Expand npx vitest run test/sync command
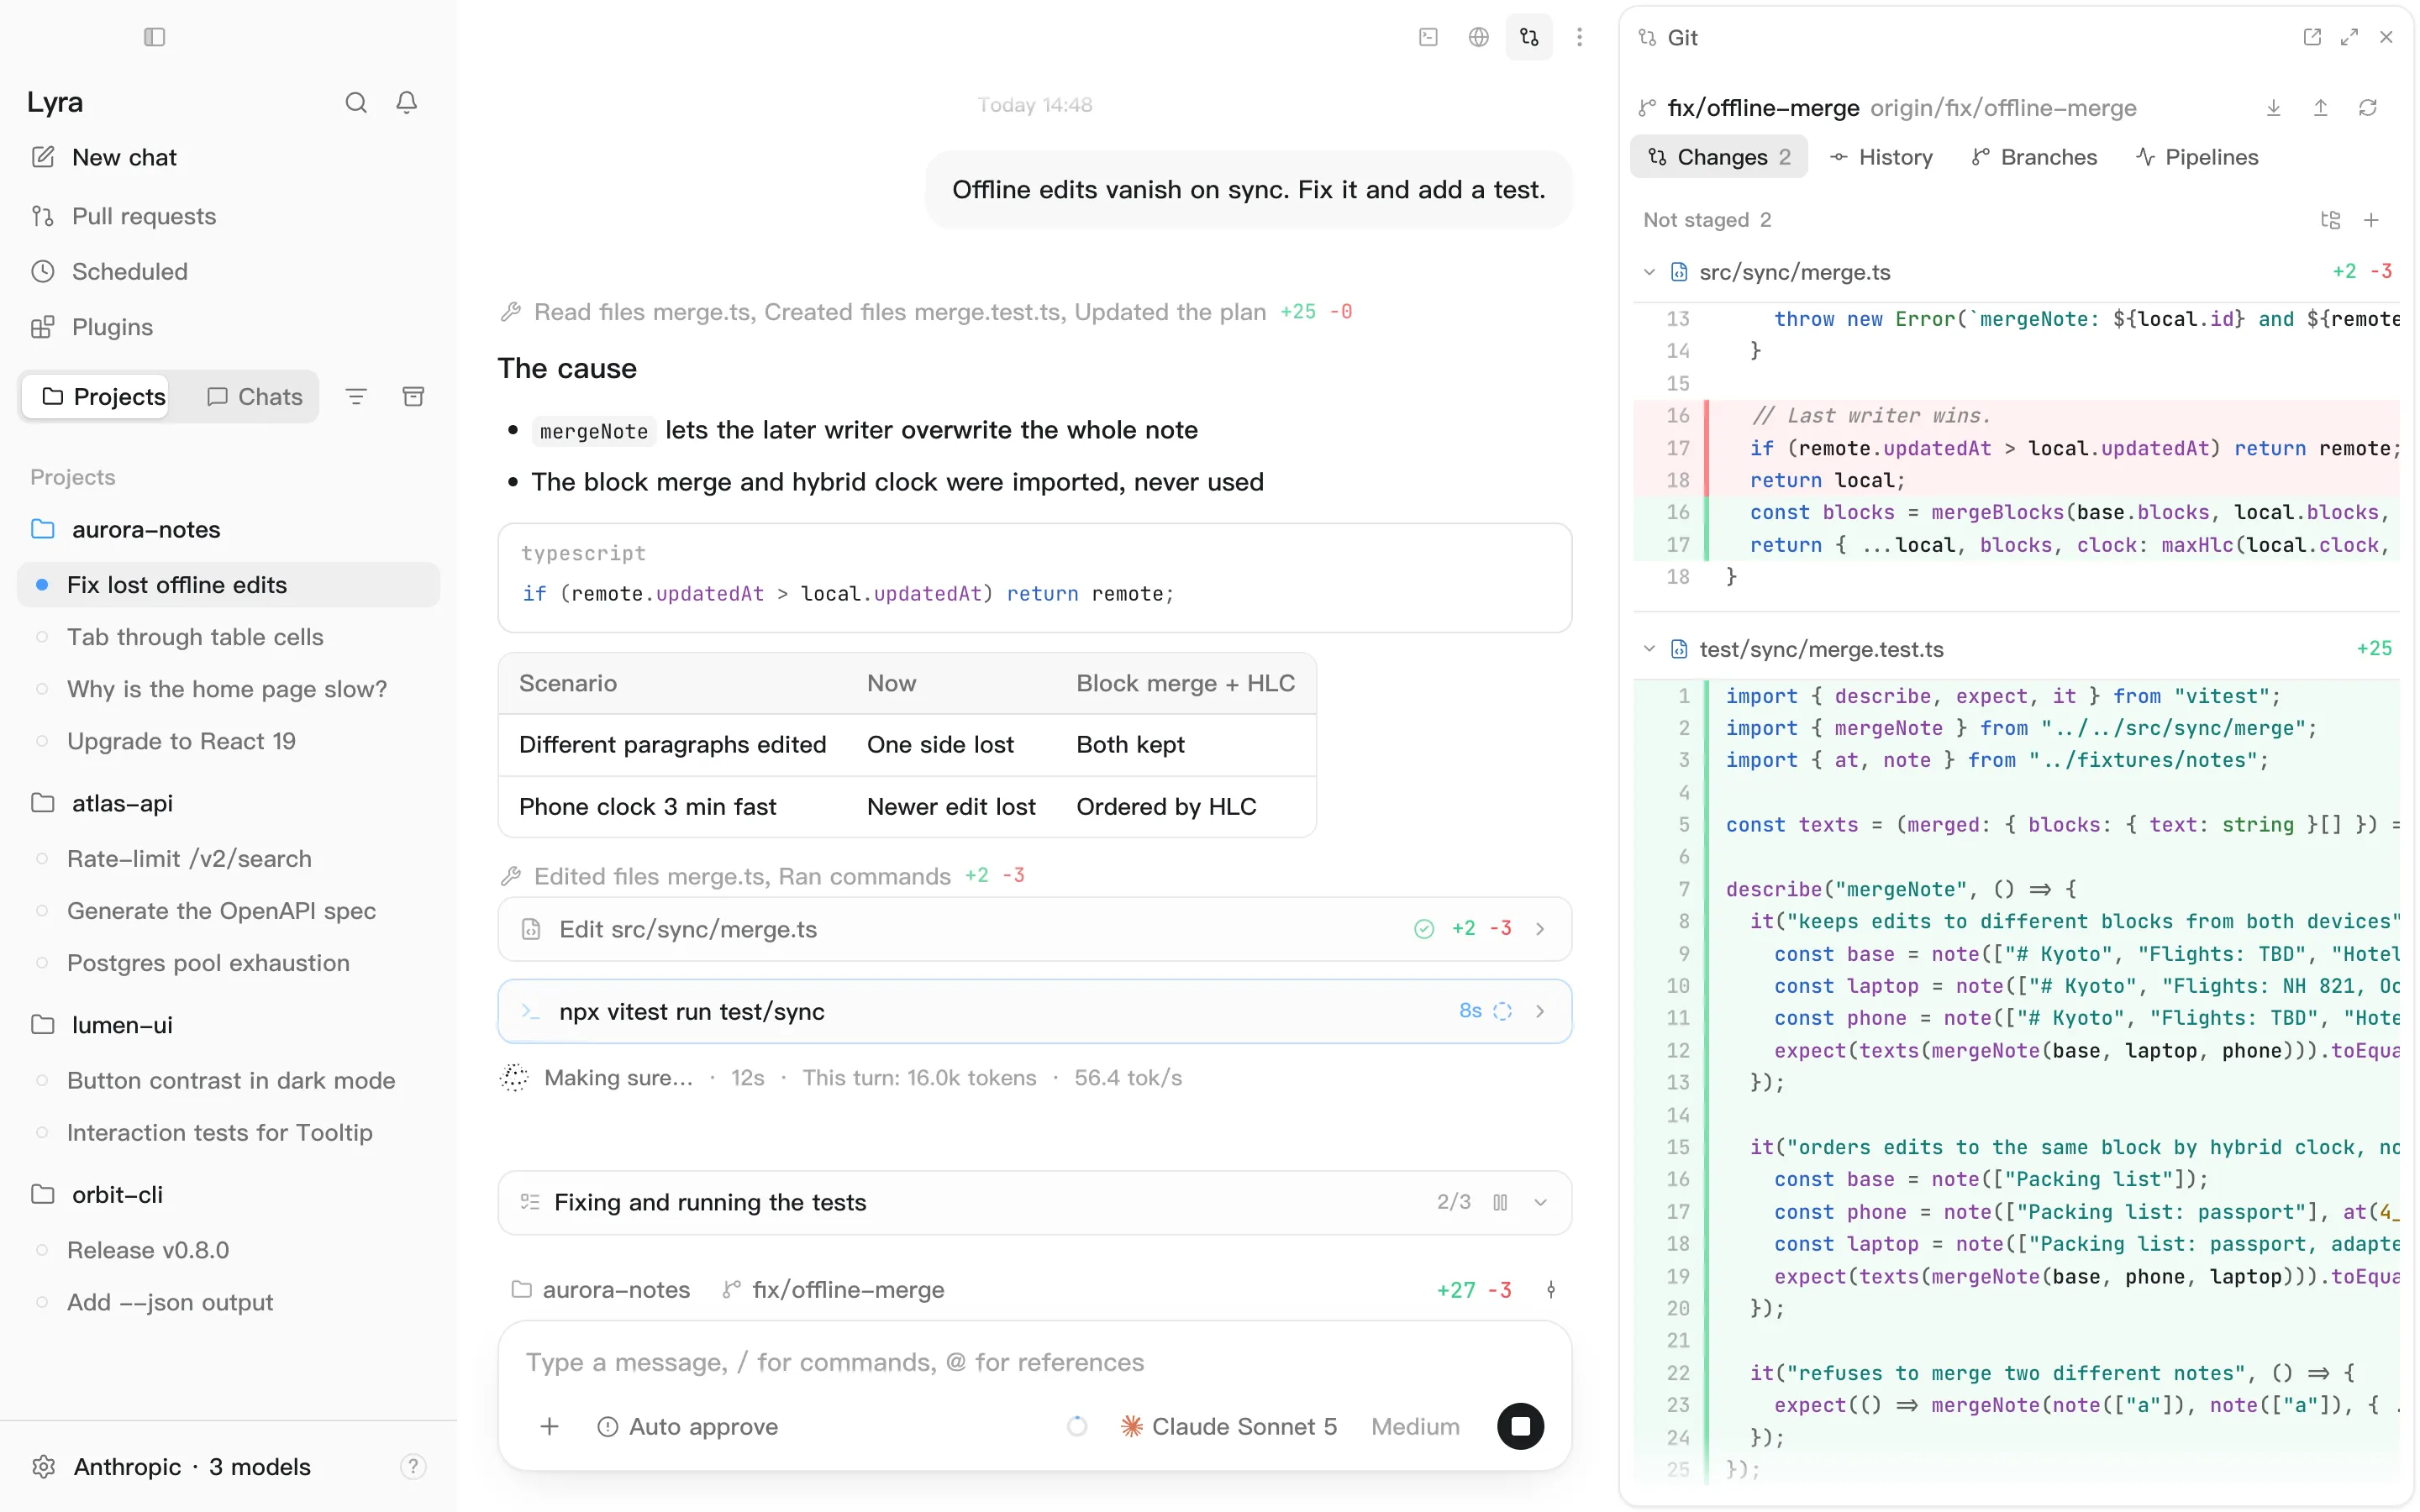This screenshot has height=1512, width=2420. click(x=1034, y=1011)
